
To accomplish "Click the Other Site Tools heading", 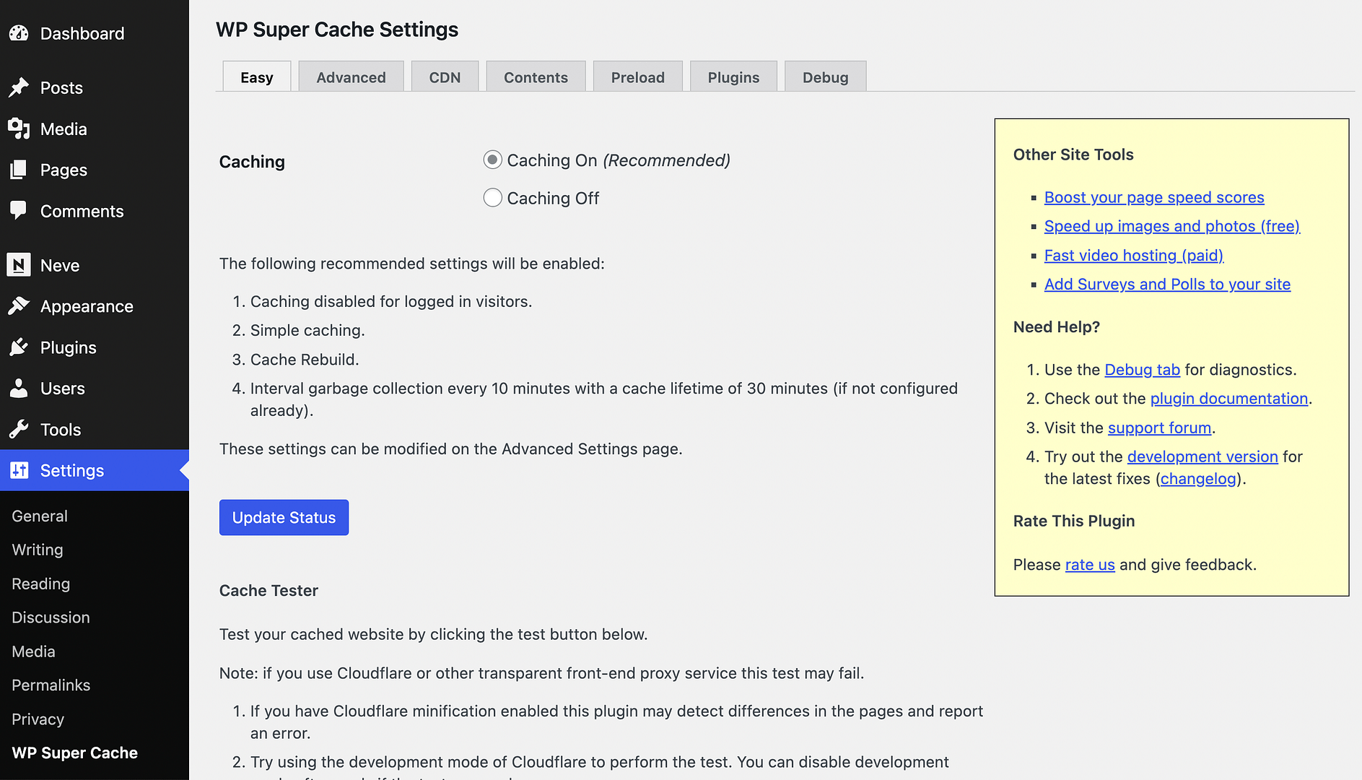I will pos(1073,155).
